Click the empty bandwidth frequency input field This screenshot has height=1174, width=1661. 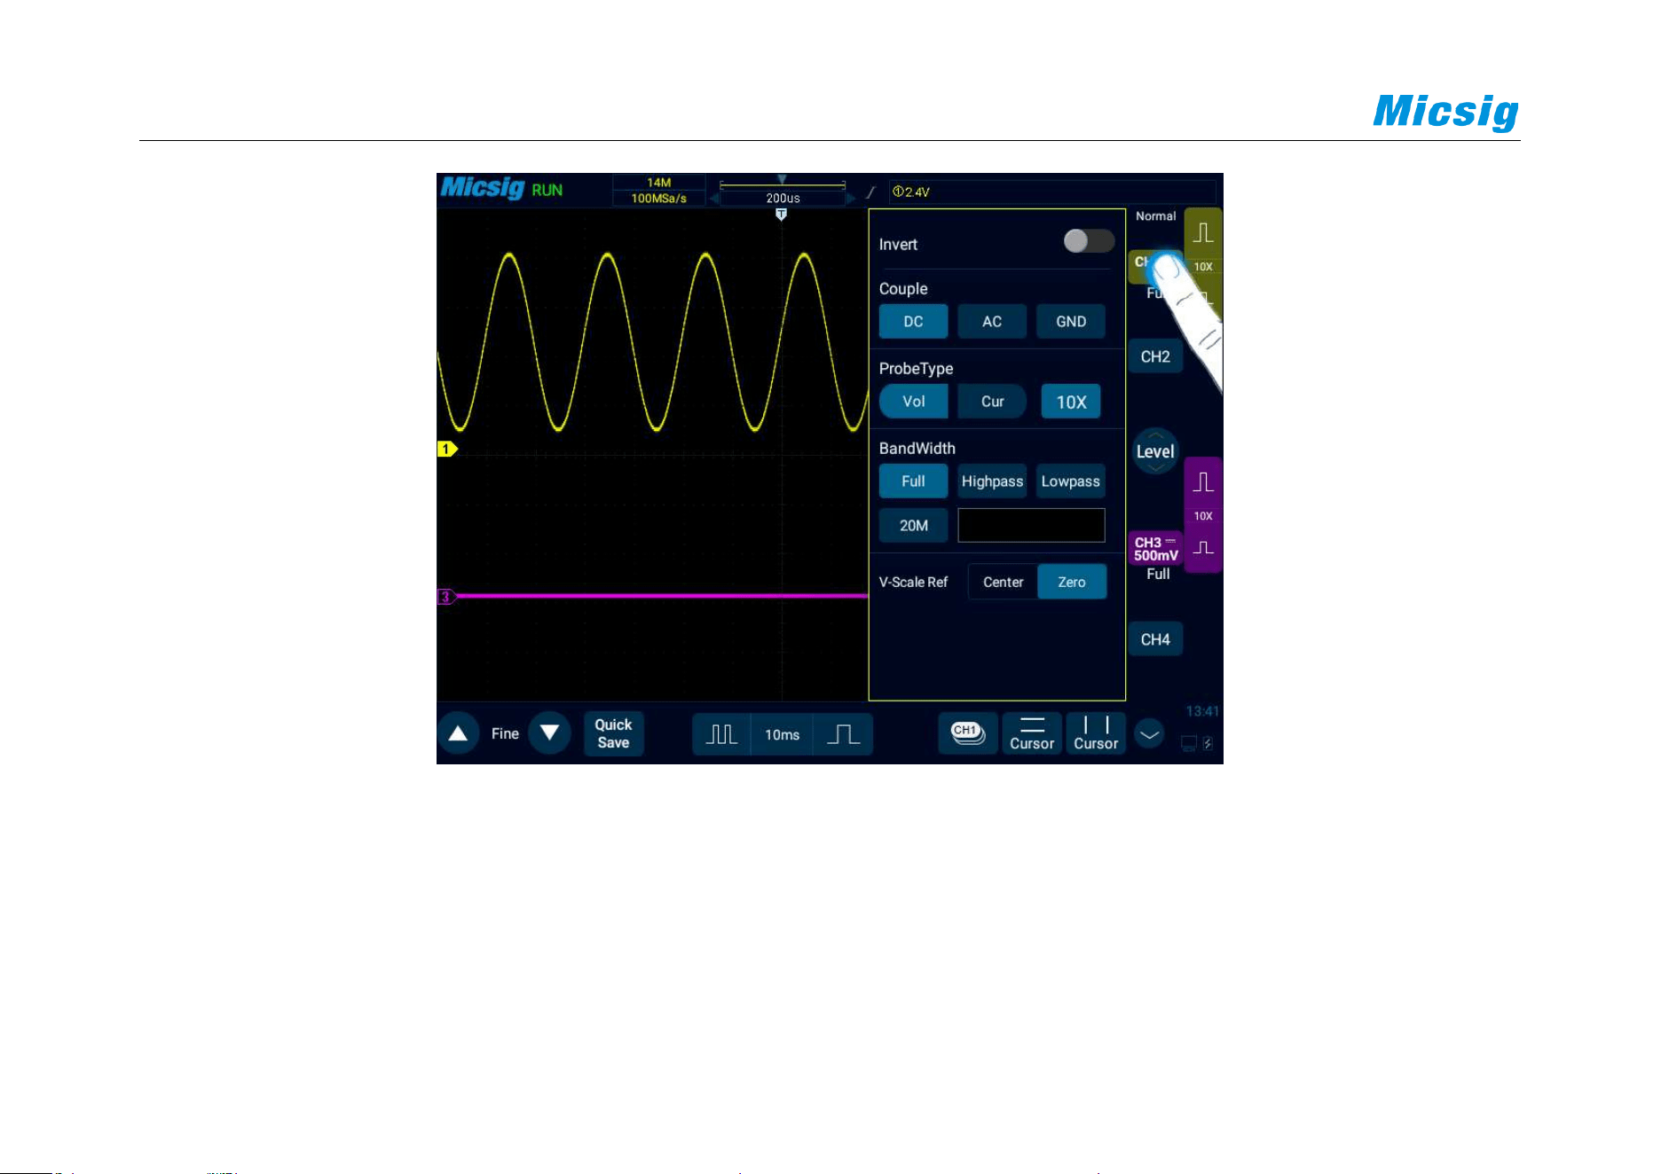[x=1031, y=525]
